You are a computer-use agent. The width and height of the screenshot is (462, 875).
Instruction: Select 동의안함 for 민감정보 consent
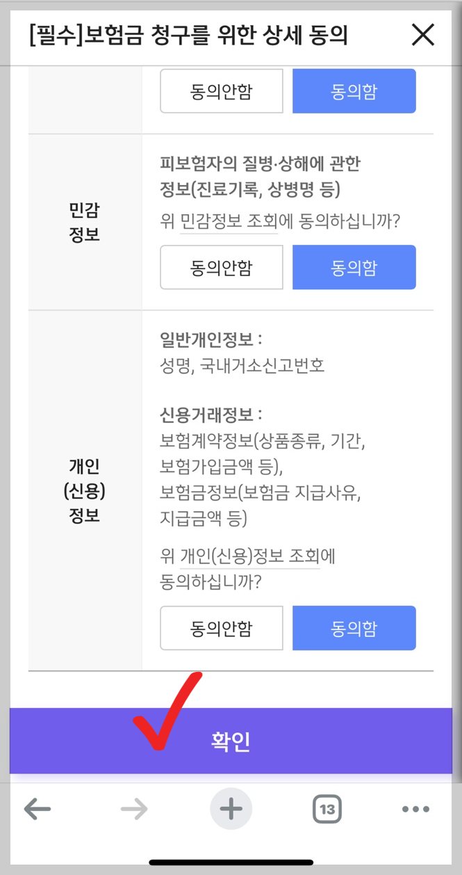click(x=221, y=267)
